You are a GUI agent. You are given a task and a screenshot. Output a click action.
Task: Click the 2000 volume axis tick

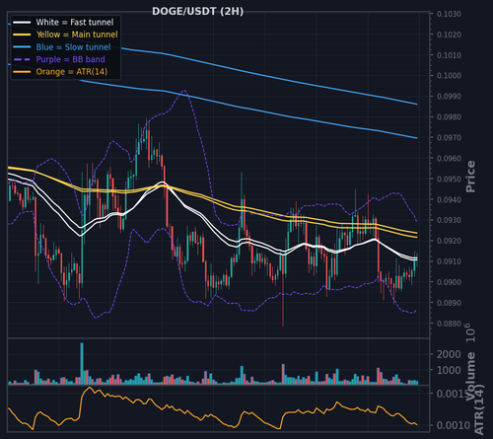[449, 354]
